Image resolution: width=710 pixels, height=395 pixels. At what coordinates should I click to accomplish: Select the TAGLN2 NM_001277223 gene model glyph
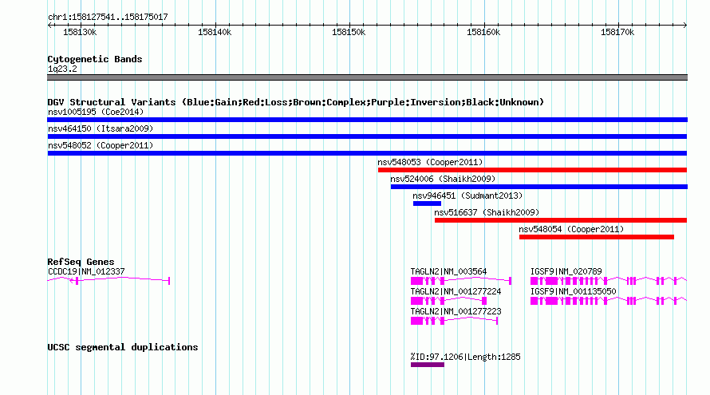tap(455, 321)
